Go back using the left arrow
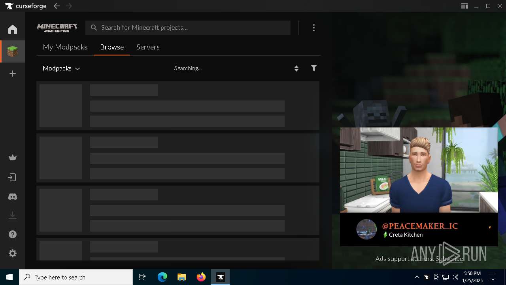This screenshot has width=506, height=285. pos(57,6)
